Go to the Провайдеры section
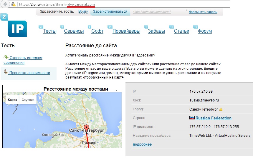Image resolution: width=253 pixels, height=165 pixels. (x=126, y=31)
